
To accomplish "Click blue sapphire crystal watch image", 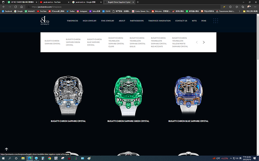I will [x=188, y=95].
